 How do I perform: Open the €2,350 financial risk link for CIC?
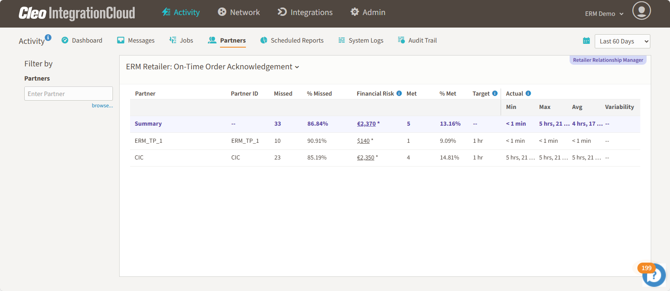click(366, 158)
